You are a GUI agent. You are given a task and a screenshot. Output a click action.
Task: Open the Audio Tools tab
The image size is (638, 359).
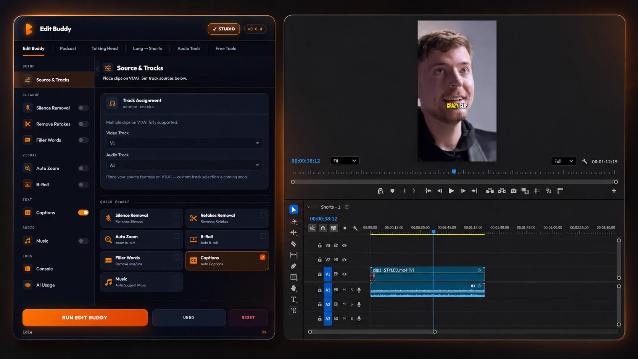point(189,48)
